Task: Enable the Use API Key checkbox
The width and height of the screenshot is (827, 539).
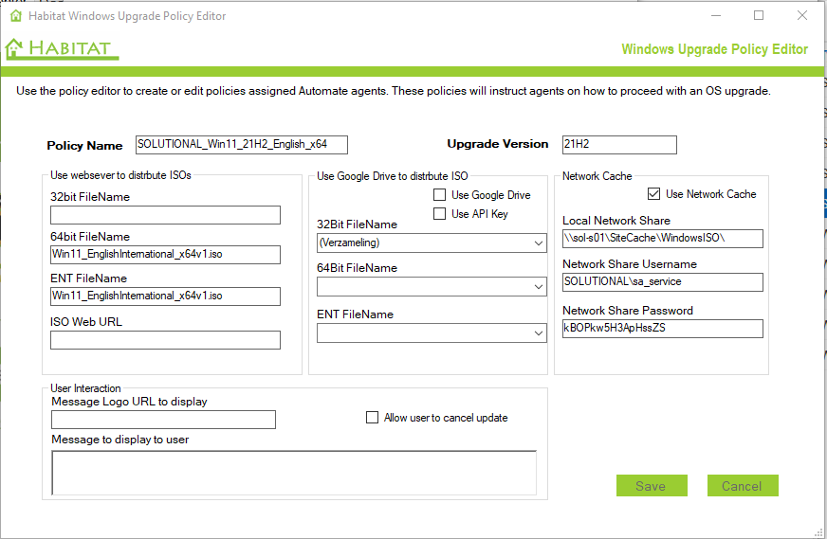Action: pyautogui.click(x=439, y=213)
